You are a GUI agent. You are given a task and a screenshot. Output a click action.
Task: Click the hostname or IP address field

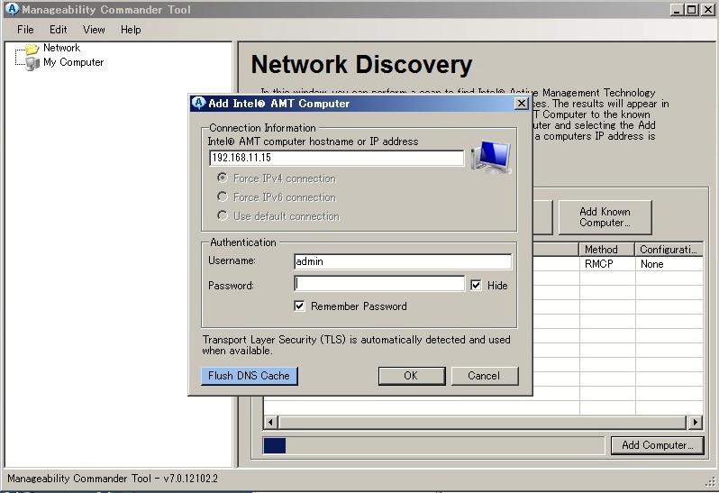337,158
